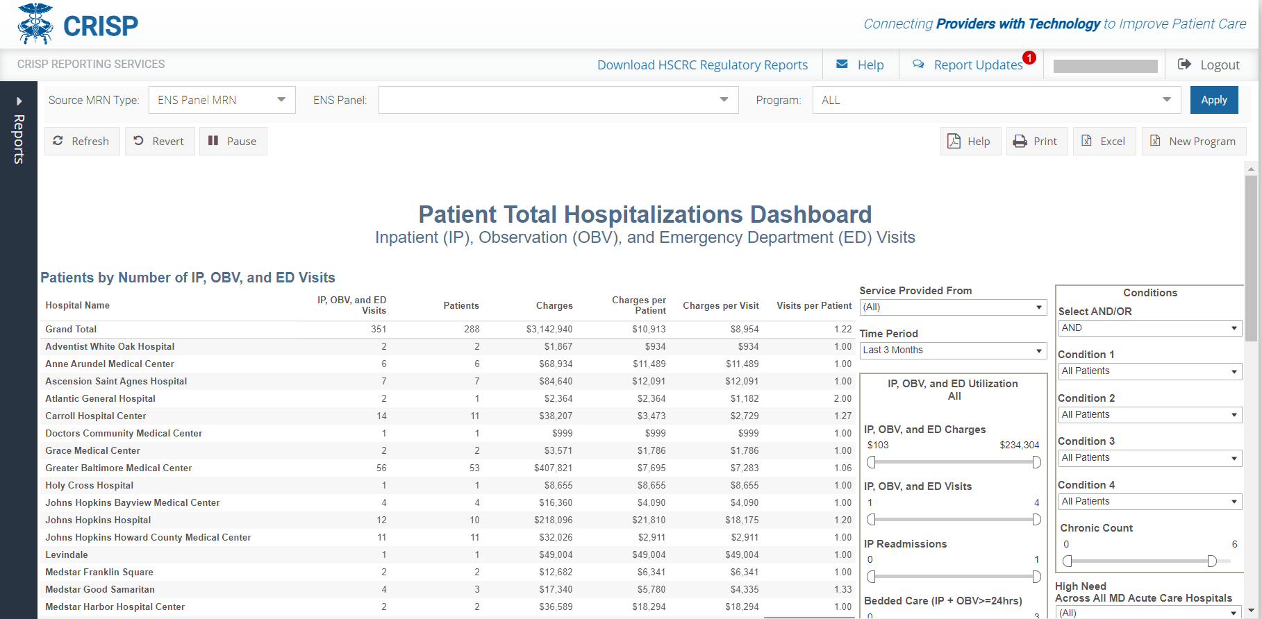This screenshot has width=1262, height=619.
Task: Select Doctors Community Medical Center row
Action: pos(449,434)
